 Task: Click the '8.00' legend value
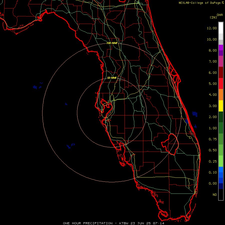click(213, 50)
